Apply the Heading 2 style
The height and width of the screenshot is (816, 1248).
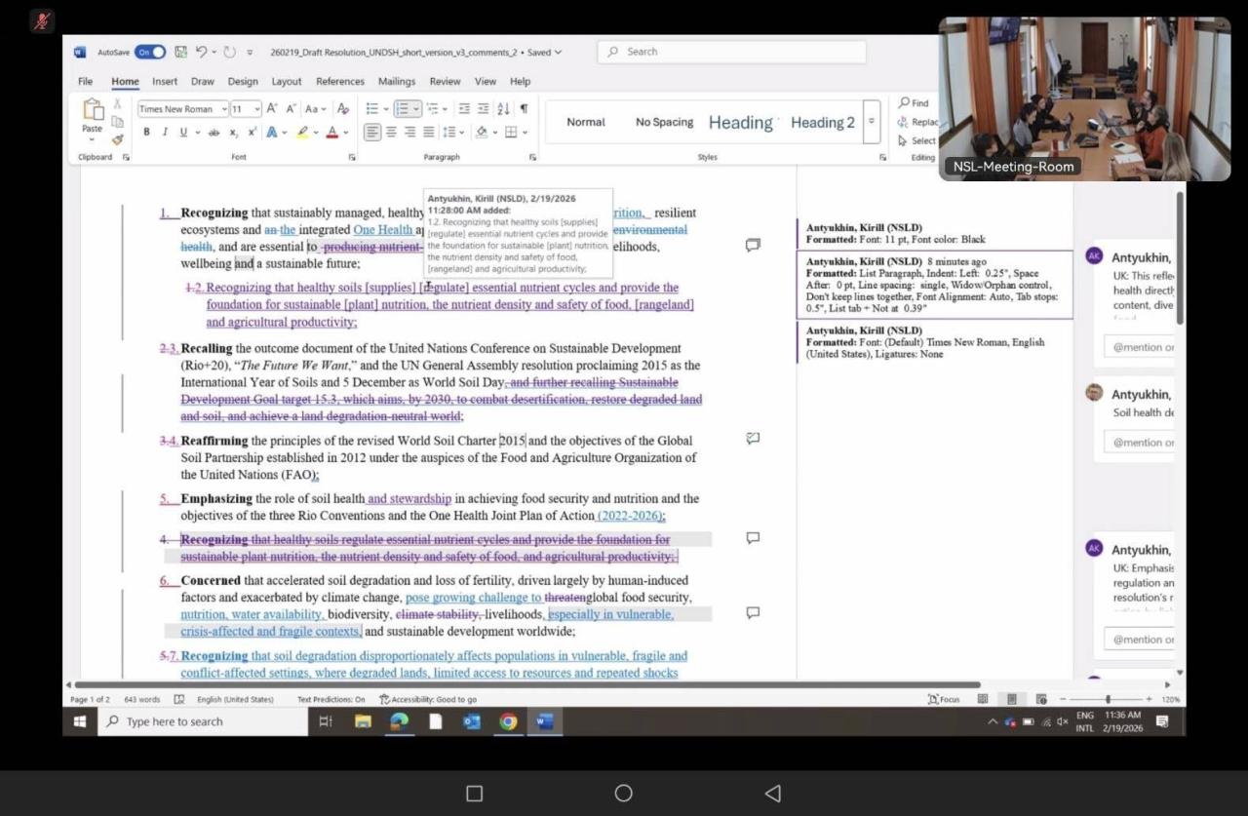[823, 122]
